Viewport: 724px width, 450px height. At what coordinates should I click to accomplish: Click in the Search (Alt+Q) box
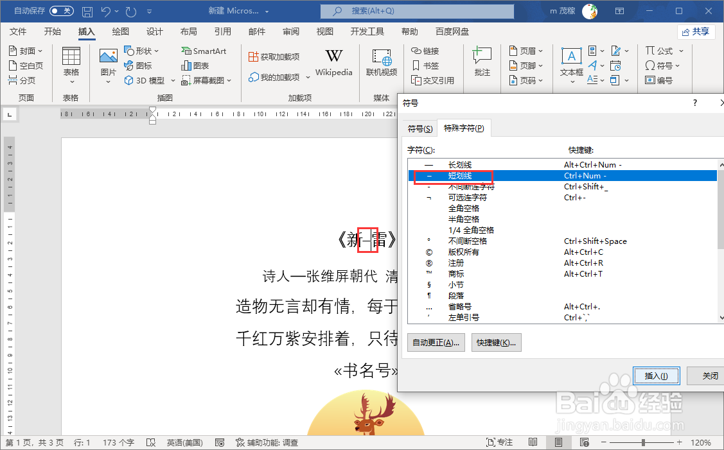click(417, 11)
